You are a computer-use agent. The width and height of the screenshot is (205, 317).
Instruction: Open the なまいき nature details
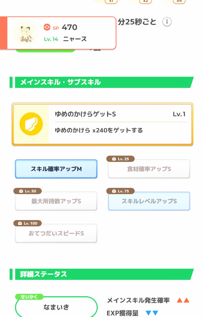click(x=56, y=307)
